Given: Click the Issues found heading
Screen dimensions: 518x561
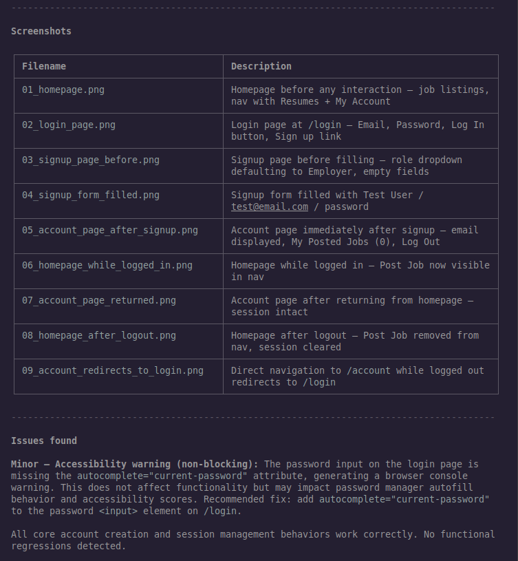Looking at the screenshot, I should coord(44,441).
